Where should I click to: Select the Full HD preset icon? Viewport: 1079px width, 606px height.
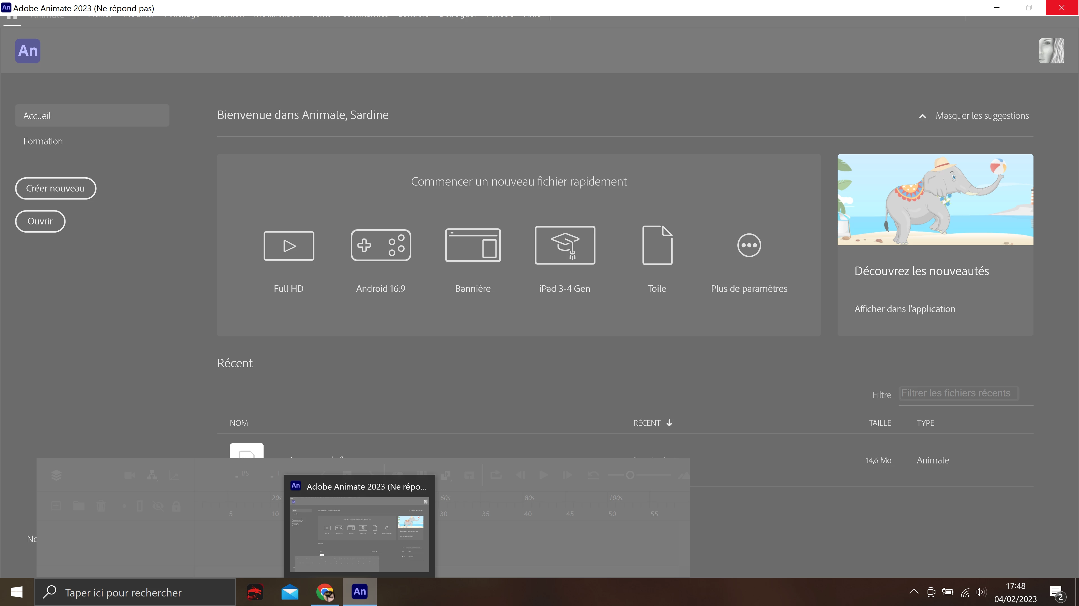[x=289, y=245]
